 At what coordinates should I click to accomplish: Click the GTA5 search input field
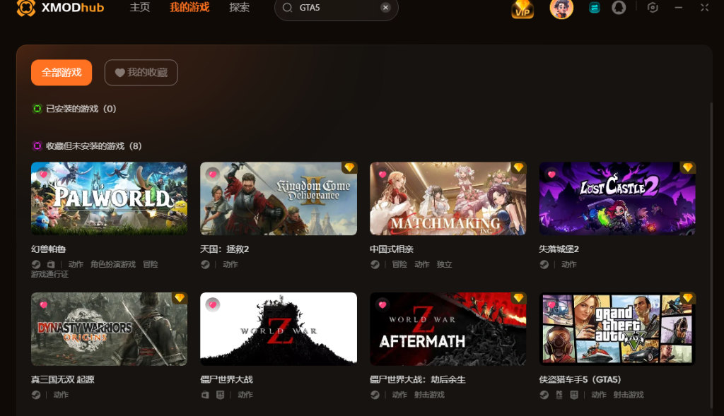coord(336,8)
